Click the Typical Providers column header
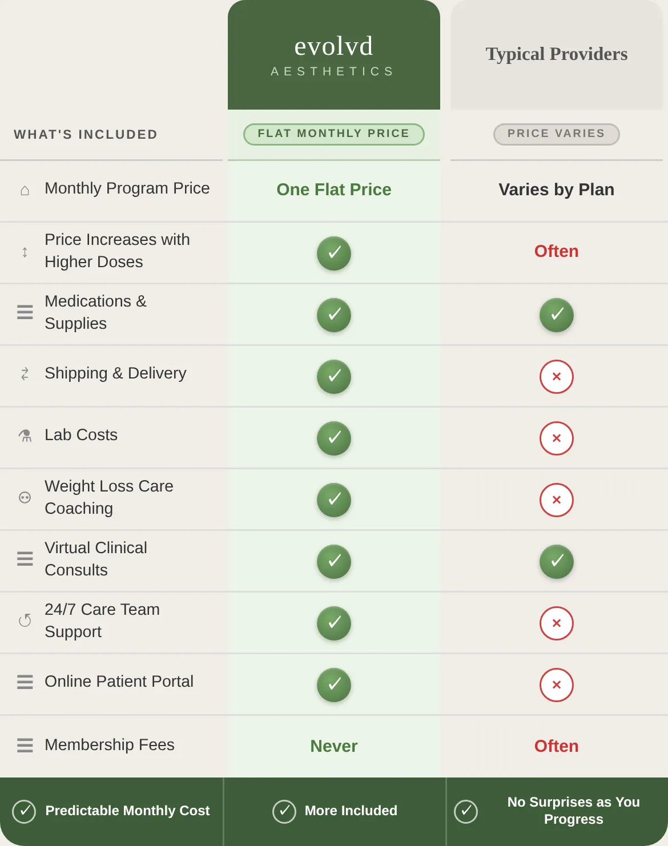The height and width of the screenshot is (846, 668). click(557, 55)
